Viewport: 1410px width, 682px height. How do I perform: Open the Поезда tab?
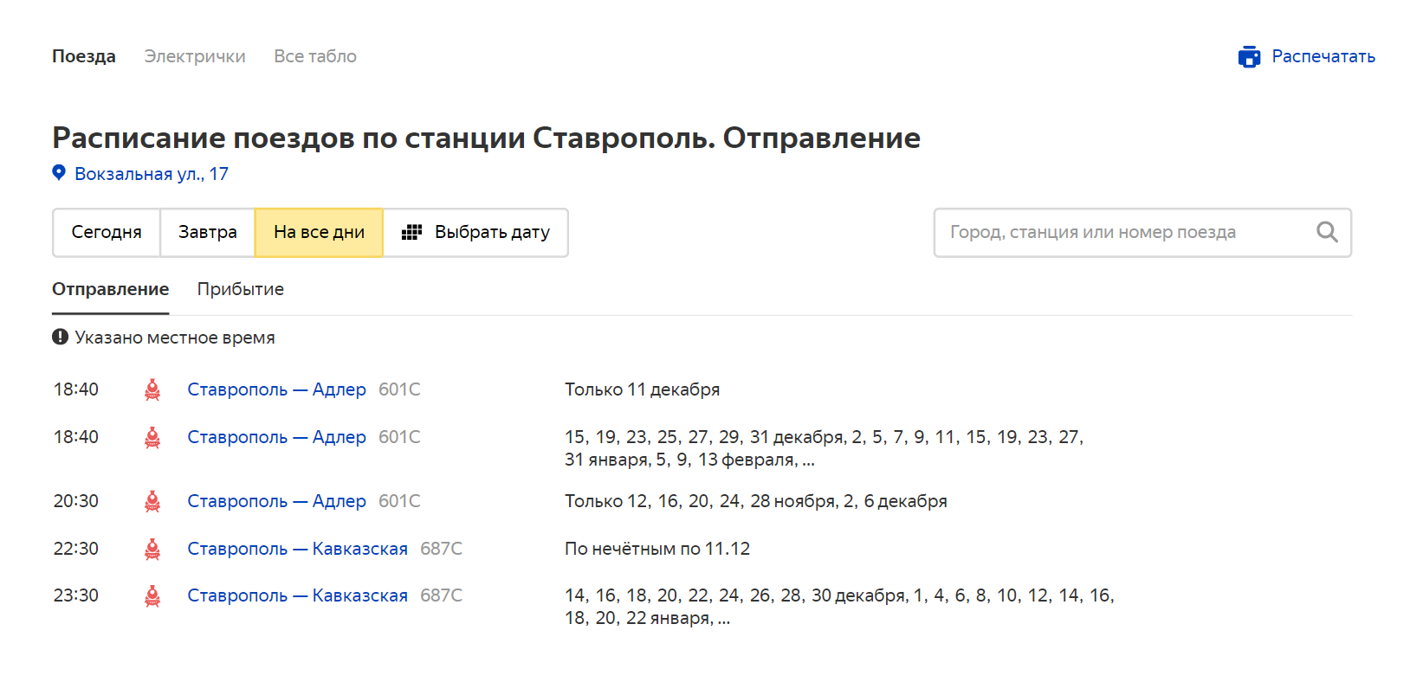[84, 56]
